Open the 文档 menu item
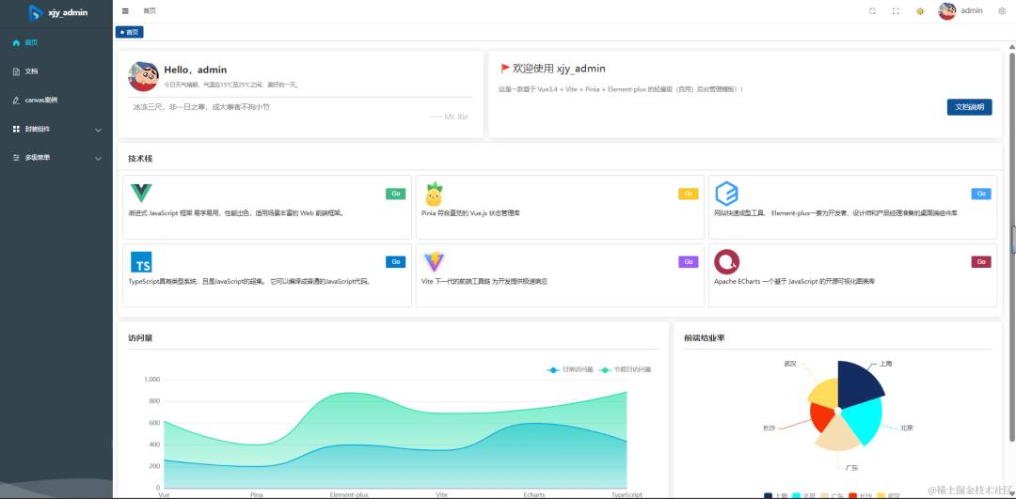 pos(56,71)
